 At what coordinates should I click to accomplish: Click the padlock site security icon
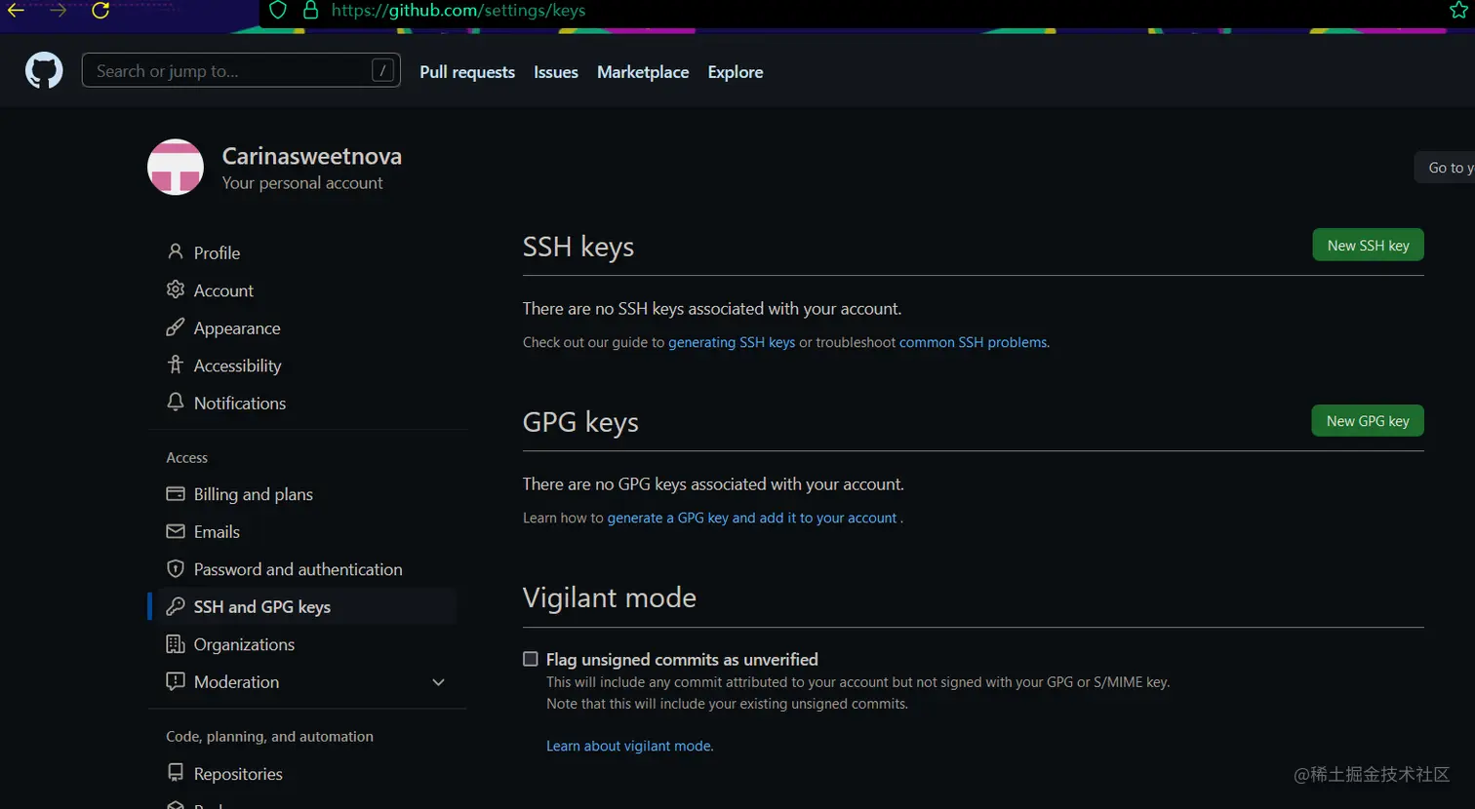pos(310,11)
